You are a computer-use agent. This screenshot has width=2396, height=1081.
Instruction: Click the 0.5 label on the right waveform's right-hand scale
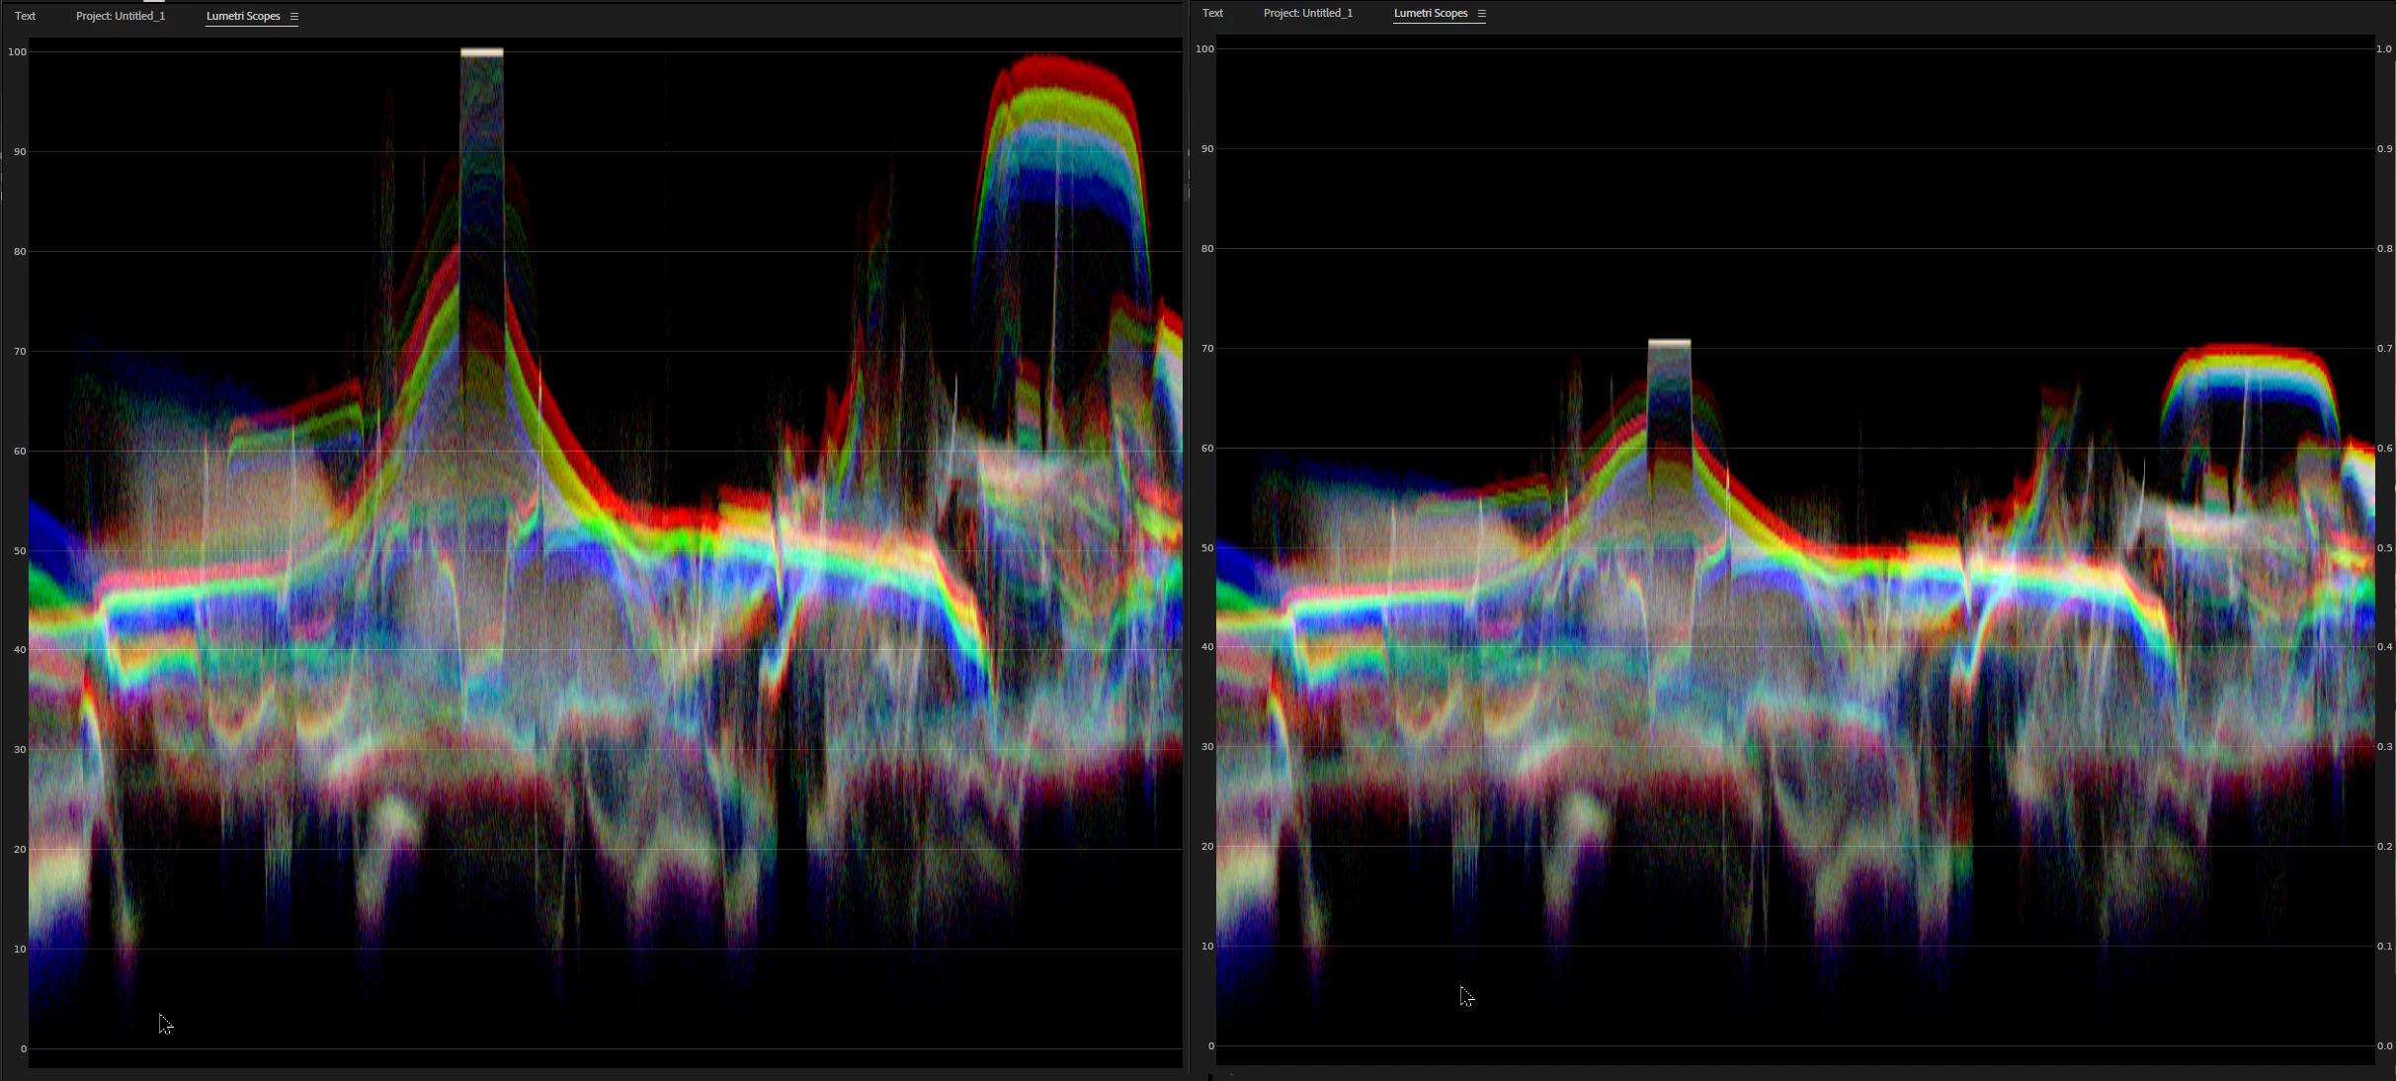tap(2384, 548)
